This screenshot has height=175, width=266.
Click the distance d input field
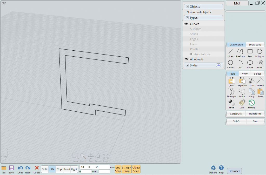(x=86, y=171)
